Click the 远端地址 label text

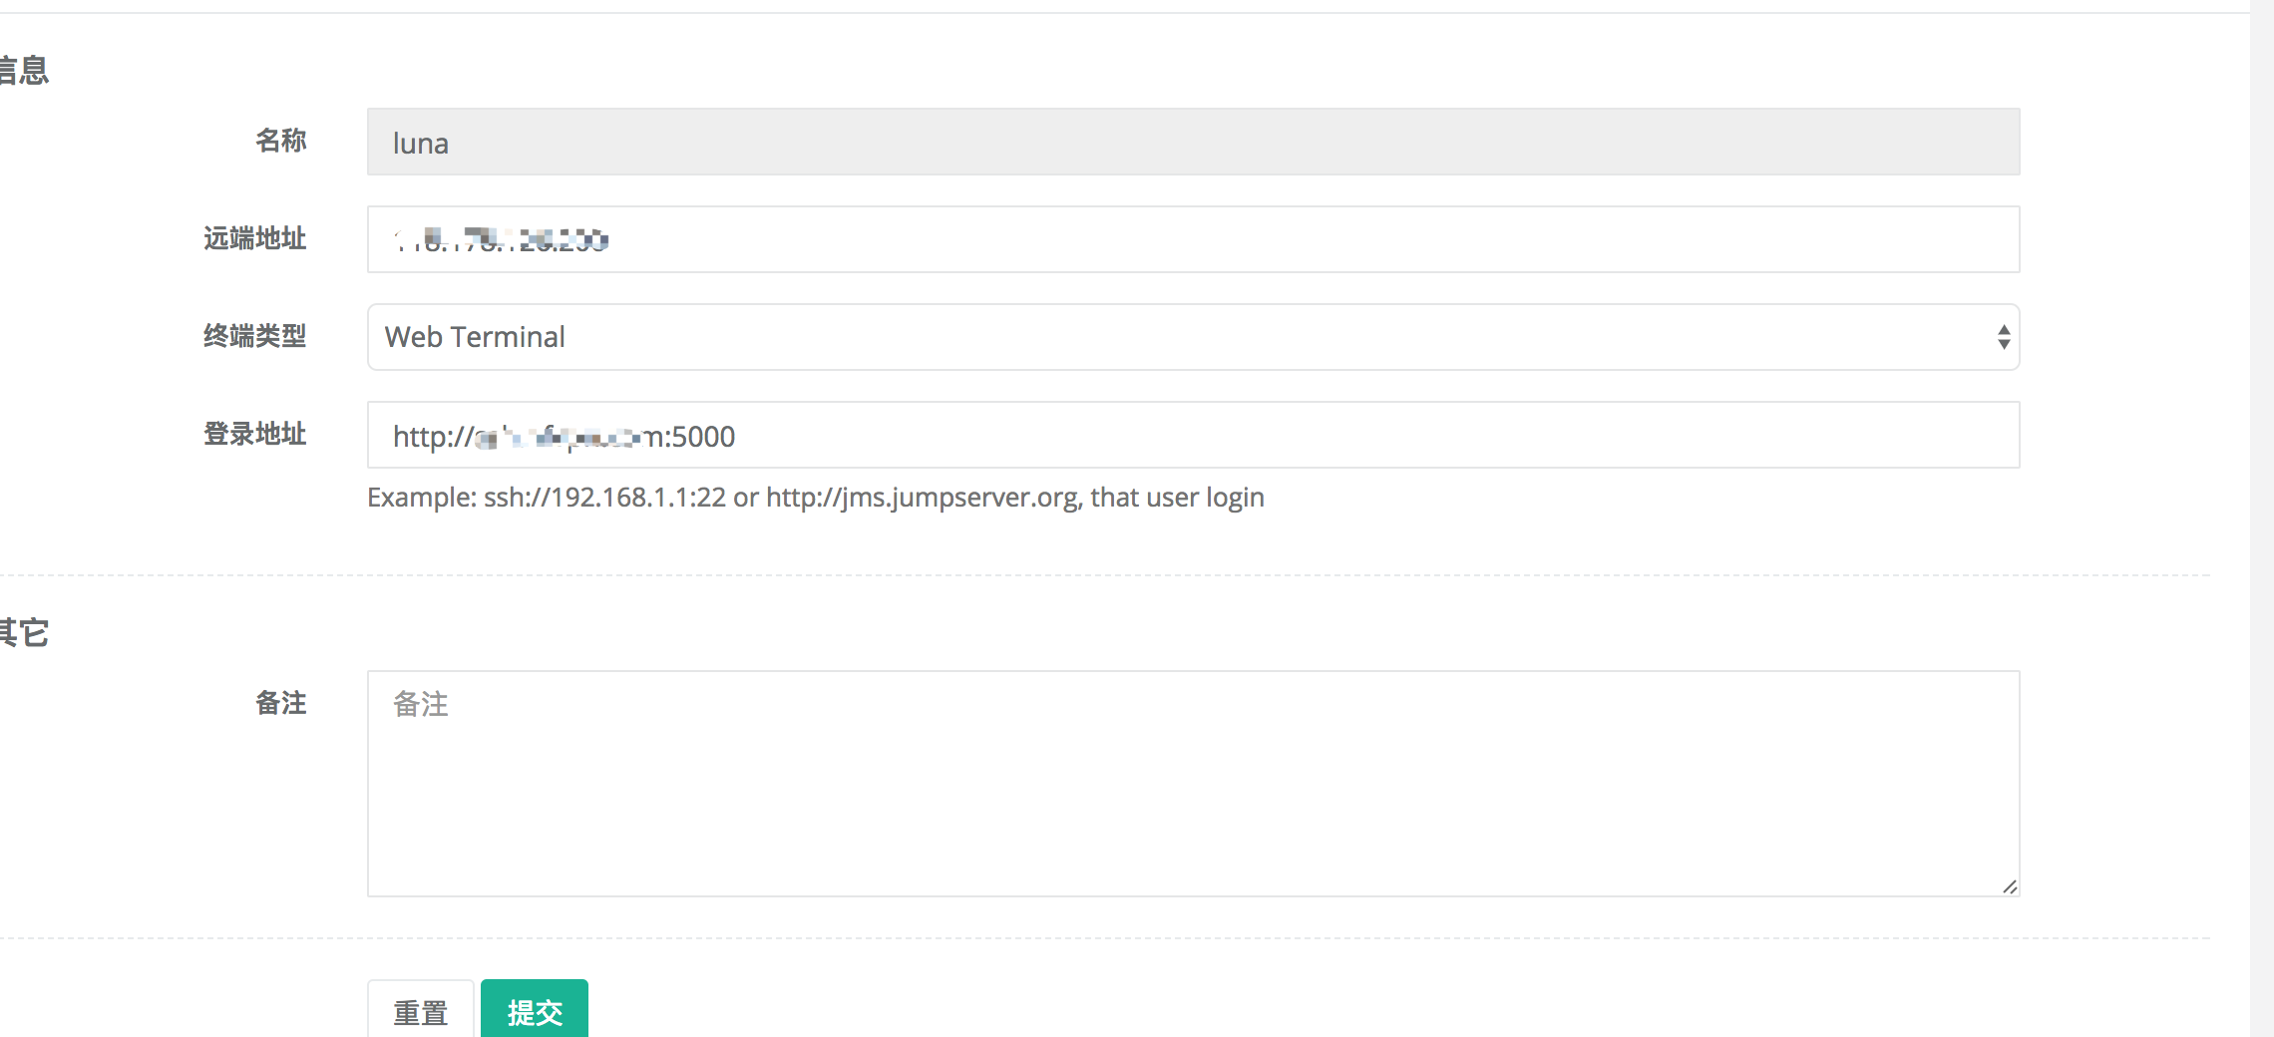(256, 238)
